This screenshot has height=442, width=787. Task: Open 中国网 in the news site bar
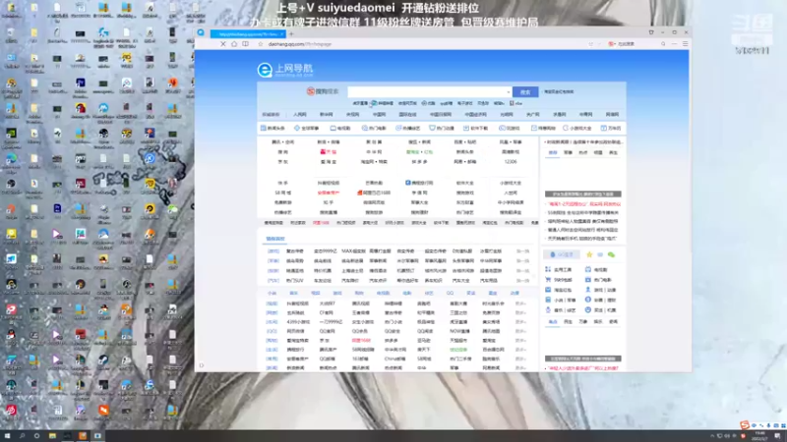coord(380,115)
